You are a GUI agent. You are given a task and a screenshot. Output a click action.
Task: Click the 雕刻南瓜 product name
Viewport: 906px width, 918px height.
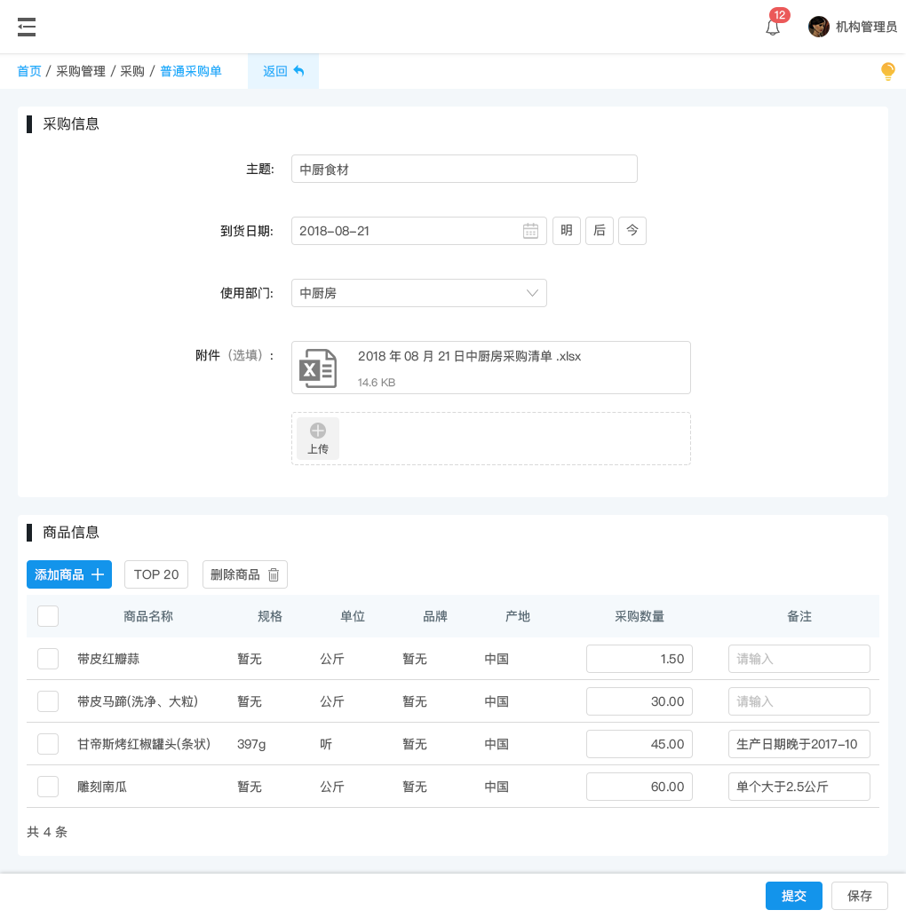(x=102, y=787)
